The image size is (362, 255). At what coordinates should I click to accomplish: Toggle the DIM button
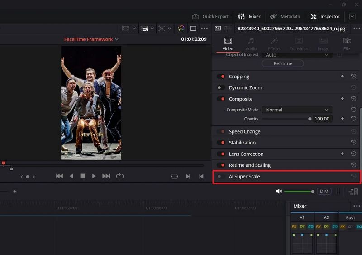click(324, 192)
